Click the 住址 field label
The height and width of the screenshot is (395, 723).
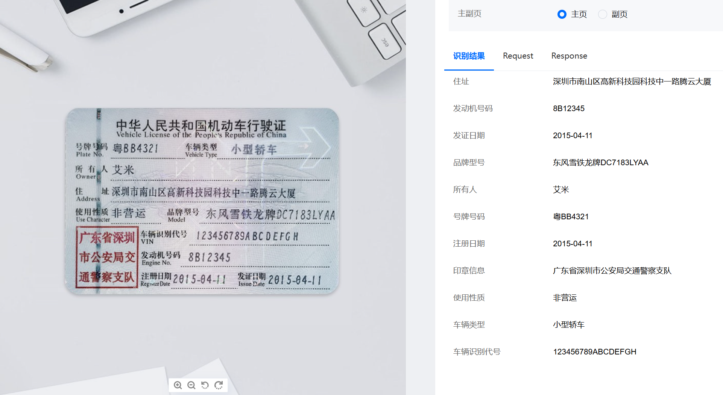point(461,81)
